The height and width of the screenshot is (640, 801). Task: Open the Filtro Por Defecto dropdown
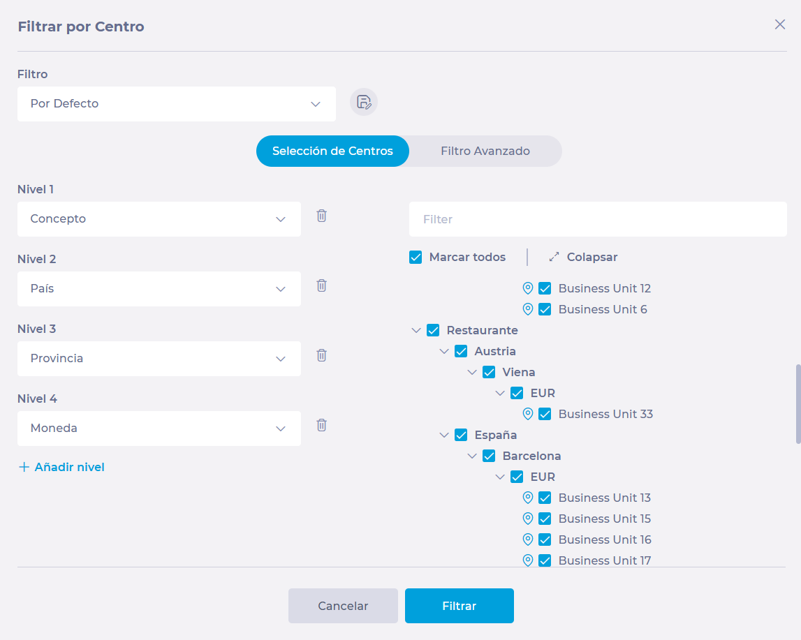176,103
